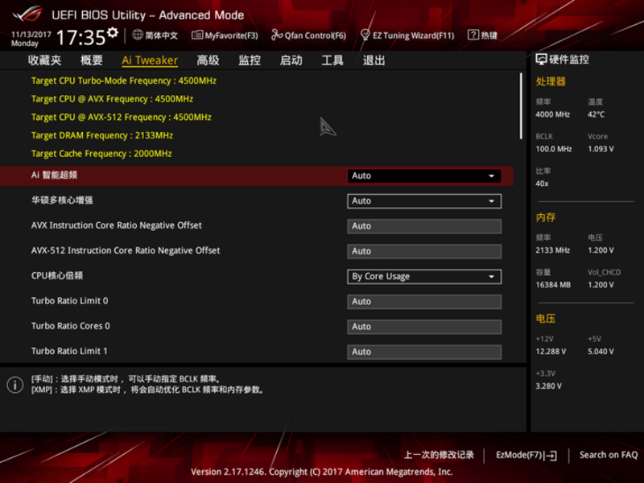Click the ROG logo icon
Viewport: 644px width, 483px height.
[x=27, y=14]
